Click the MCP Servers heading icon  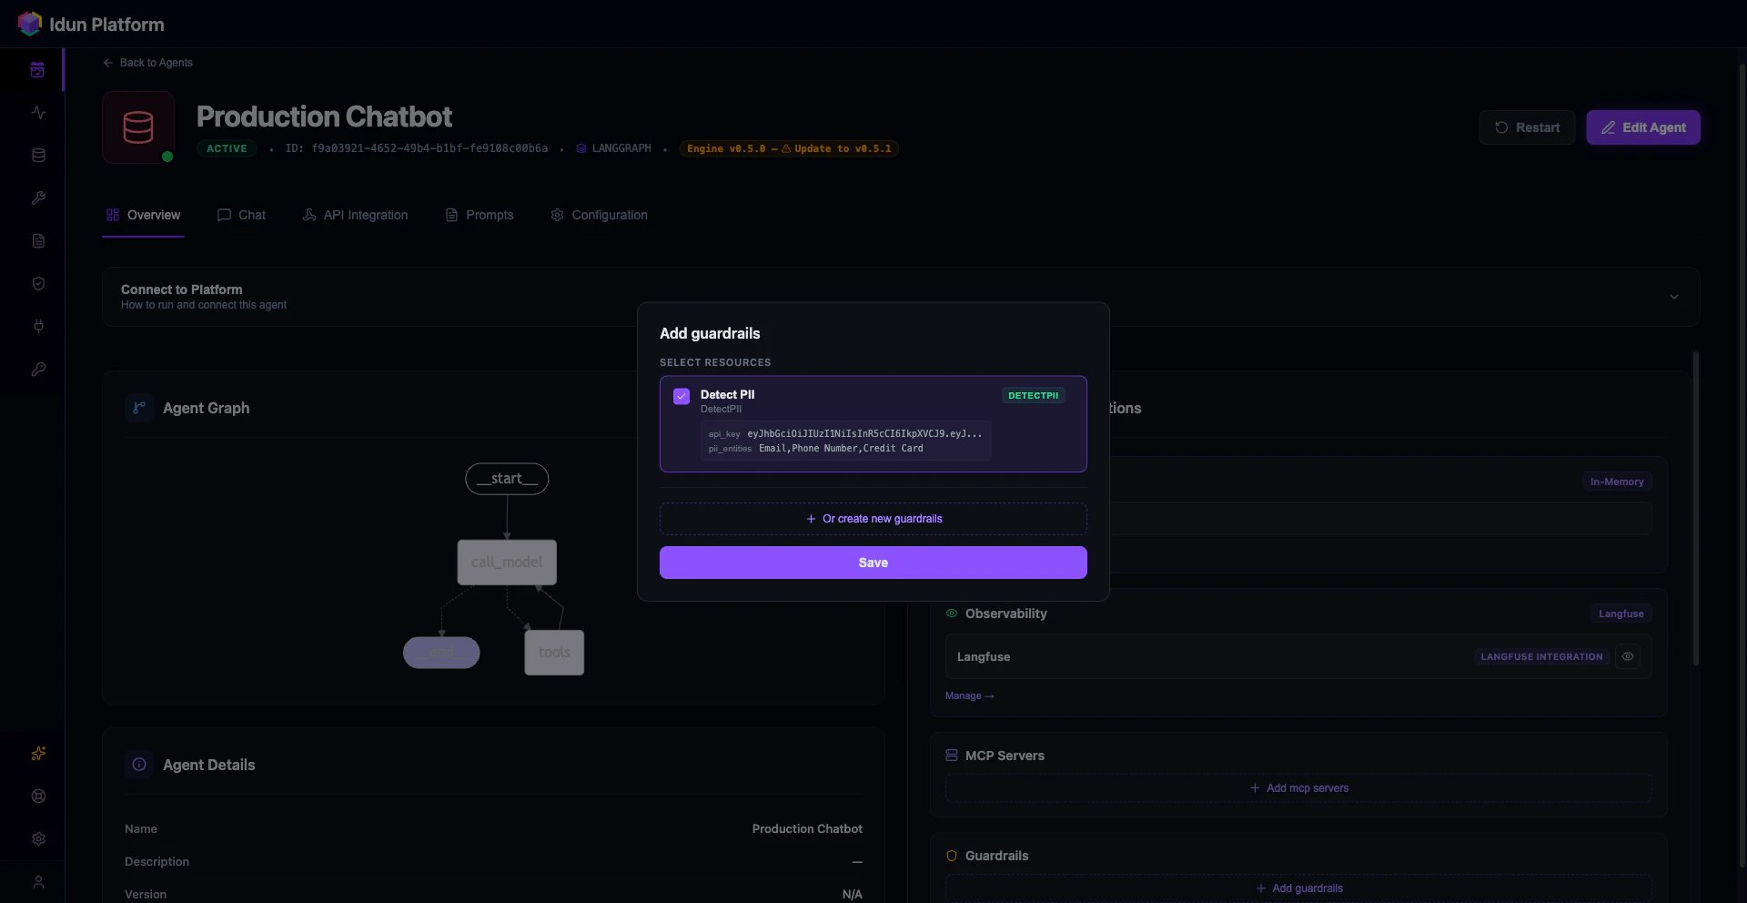[x=952, y=756]
